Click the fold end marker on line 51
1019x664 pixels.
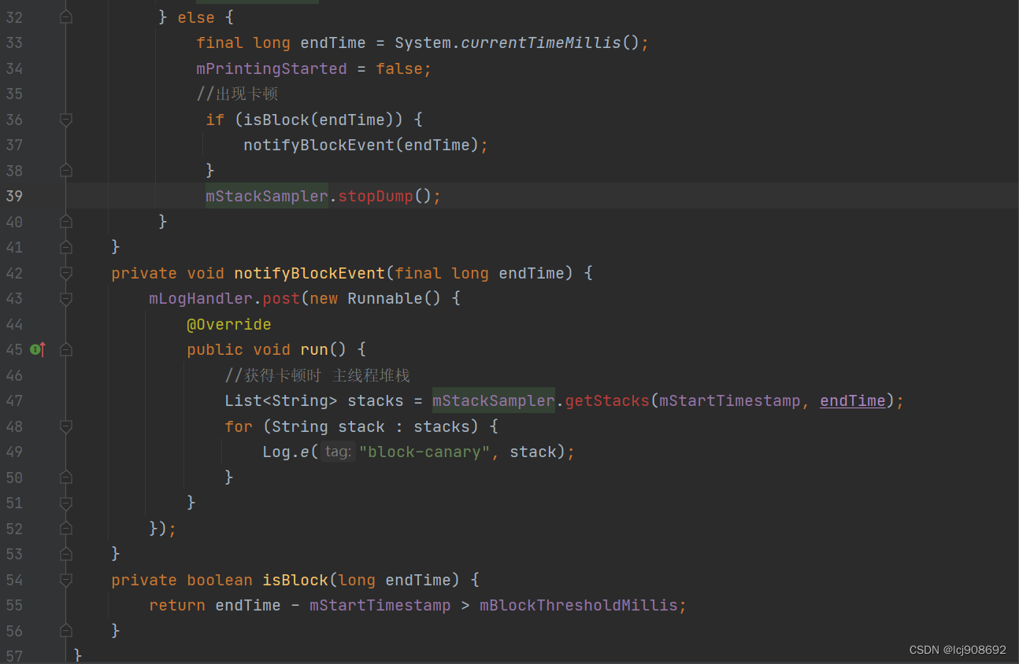click(x=66, y=503)
